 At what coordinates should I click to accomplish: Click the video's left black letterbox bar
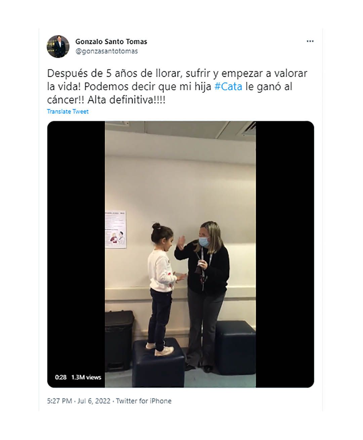click(x=76, y=254)
